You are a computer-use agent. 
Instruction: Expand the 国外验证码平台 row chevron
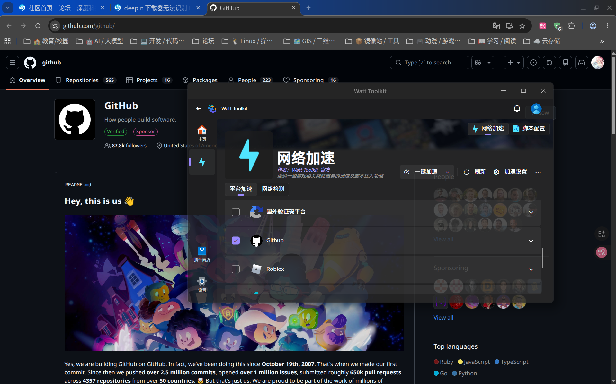click(x=531, y=212)
